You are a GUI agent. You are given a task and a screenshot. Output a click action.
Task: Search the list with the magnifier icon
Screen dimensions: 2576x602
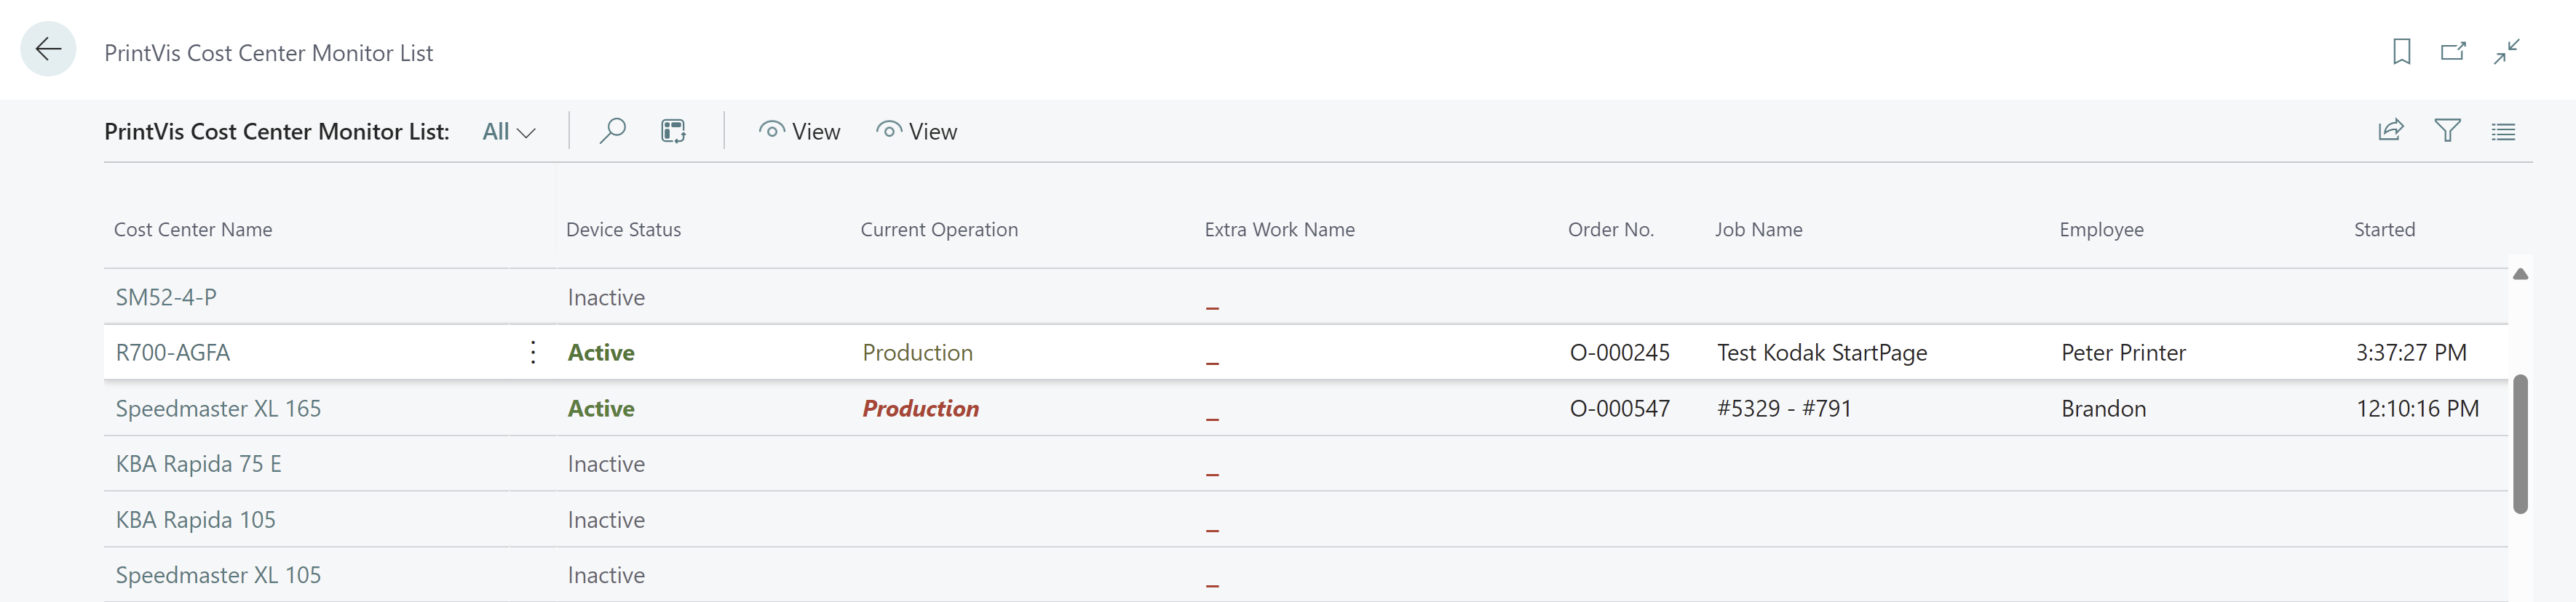pyautogui.click(x=612, y=131)
